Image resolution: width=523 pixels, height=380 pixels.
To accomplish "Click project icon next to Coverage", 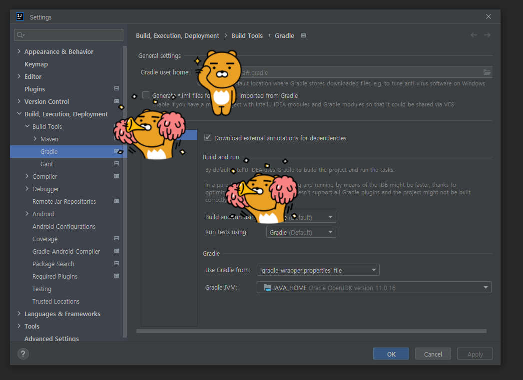I will (x=117, y=238).
